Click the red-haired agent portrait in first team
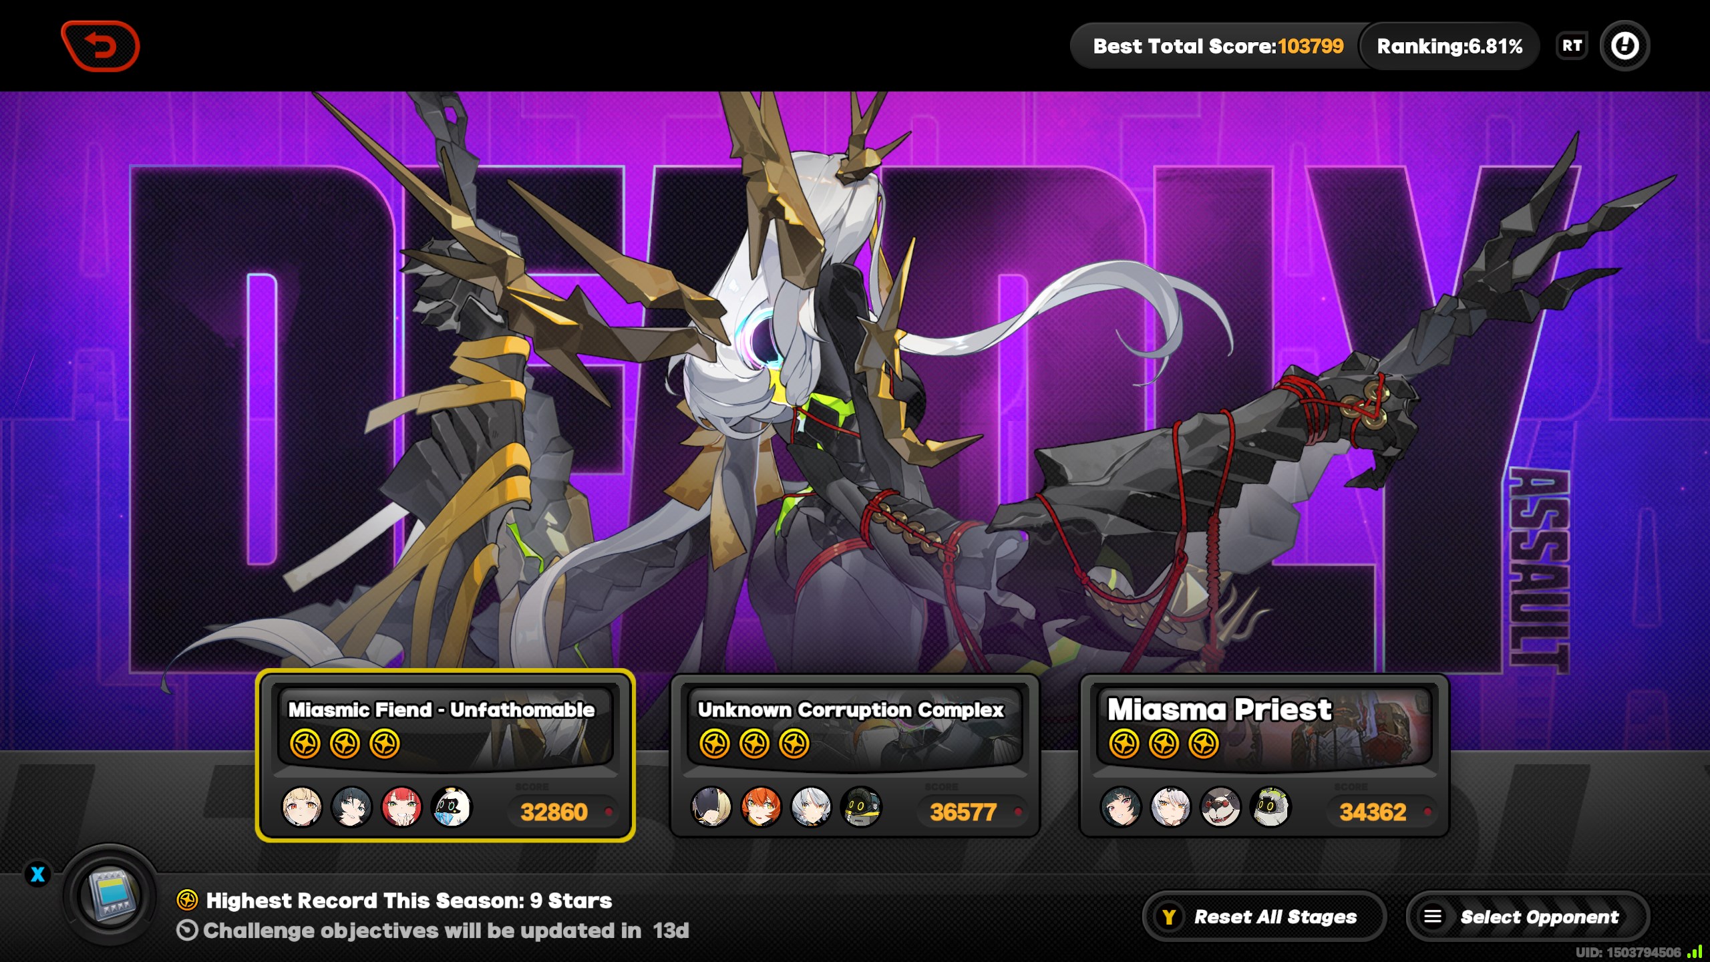The height and width of the screenshot is (962, 1710). 401,807
